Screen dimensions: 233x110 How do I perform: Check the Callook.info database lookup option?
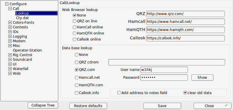77,93
